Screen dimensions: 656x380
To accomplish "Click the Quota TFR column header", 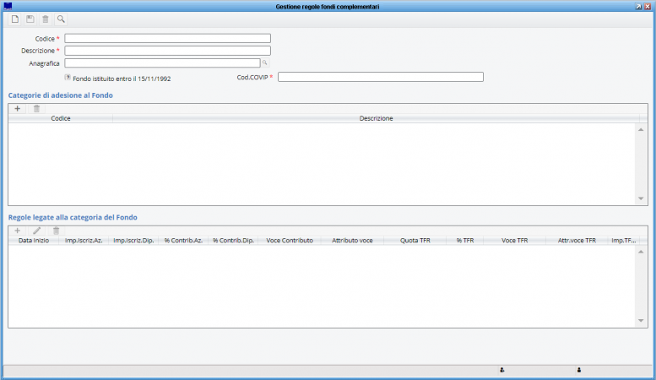I will point(415,241).
